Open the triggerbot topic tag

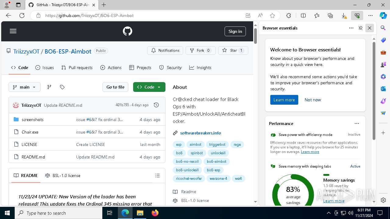coord(217,144)
